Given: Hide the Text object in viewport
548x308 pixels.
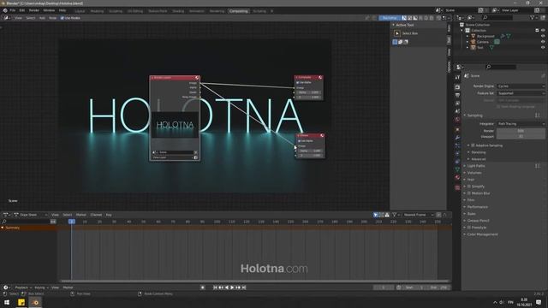Looking at the screenshot, I should click(543, 47).
